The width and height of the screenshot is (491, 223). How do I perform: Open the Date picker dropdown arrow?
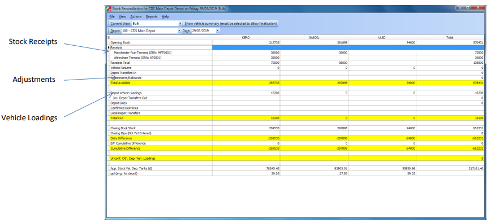(x=217, y=31)
